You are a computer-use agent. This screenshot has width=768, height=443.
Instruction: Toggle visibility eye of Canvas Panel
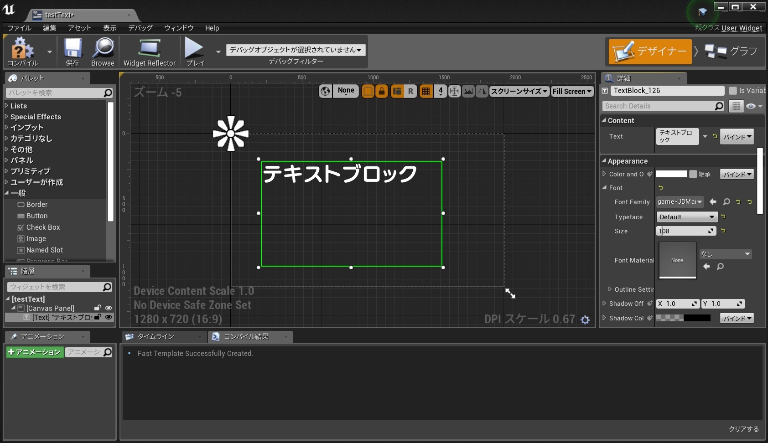tap(109, 308)
